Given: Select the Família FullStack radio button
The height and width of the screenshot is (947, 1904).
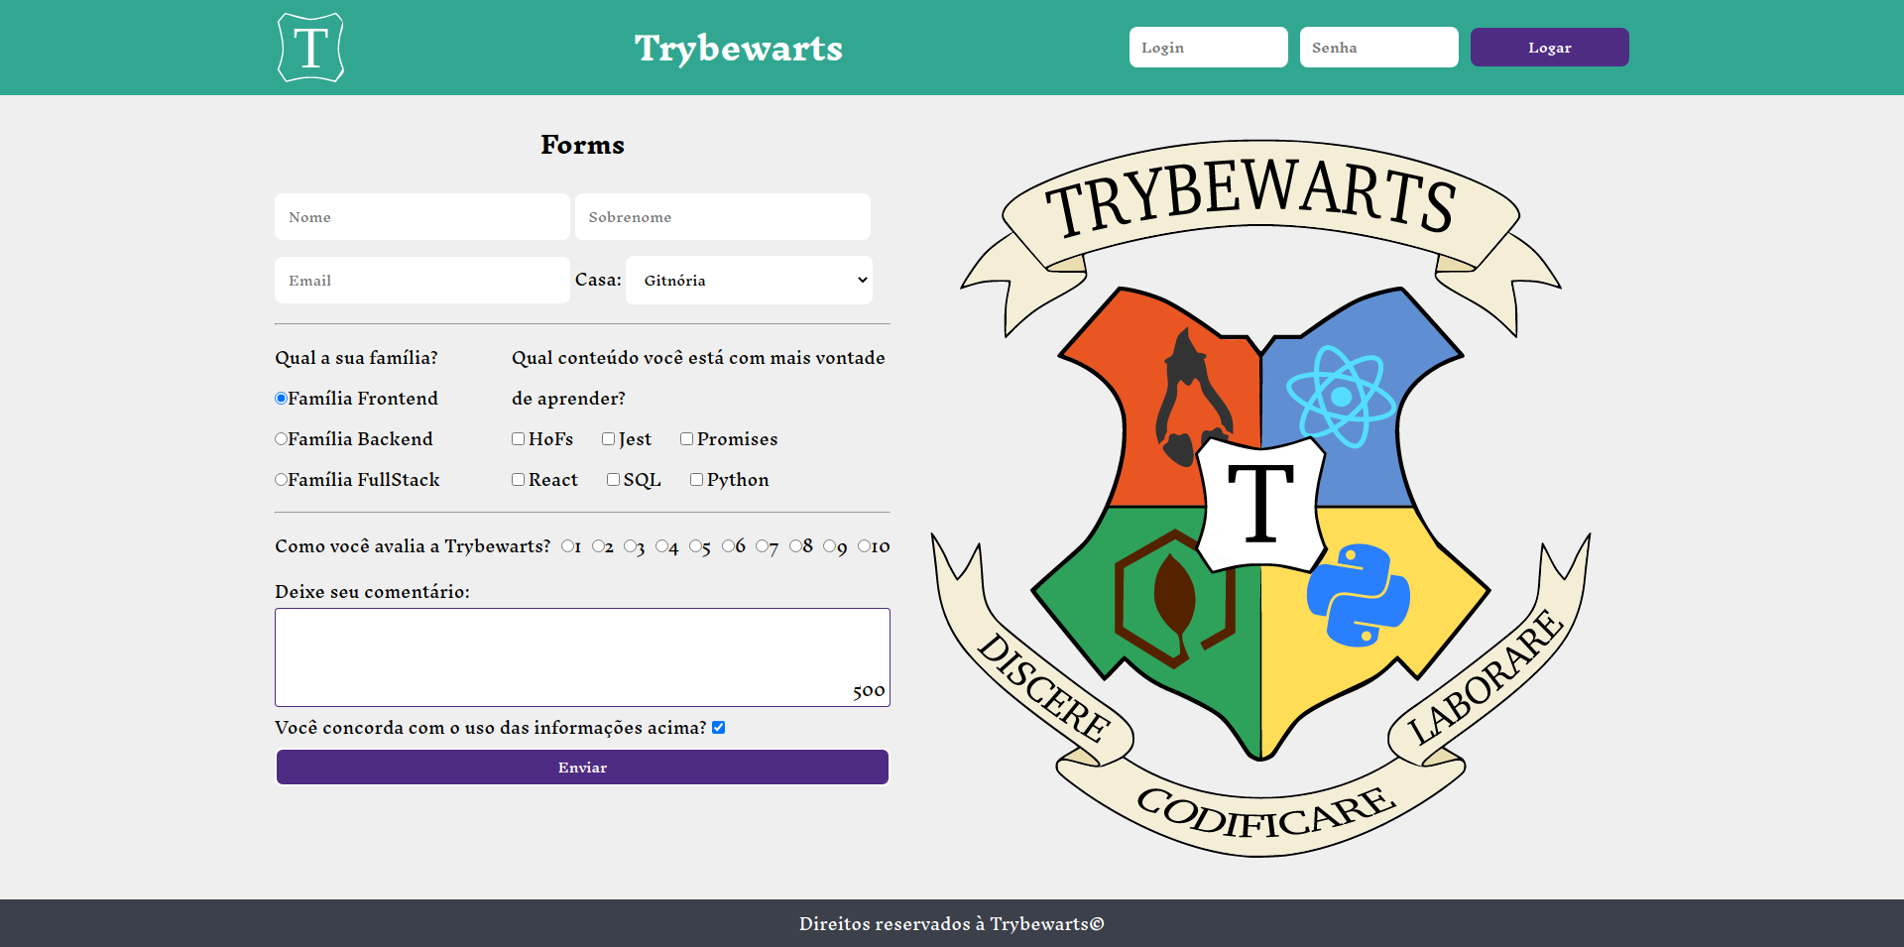Looking at the screenshot, I should [x=281, y=480].
